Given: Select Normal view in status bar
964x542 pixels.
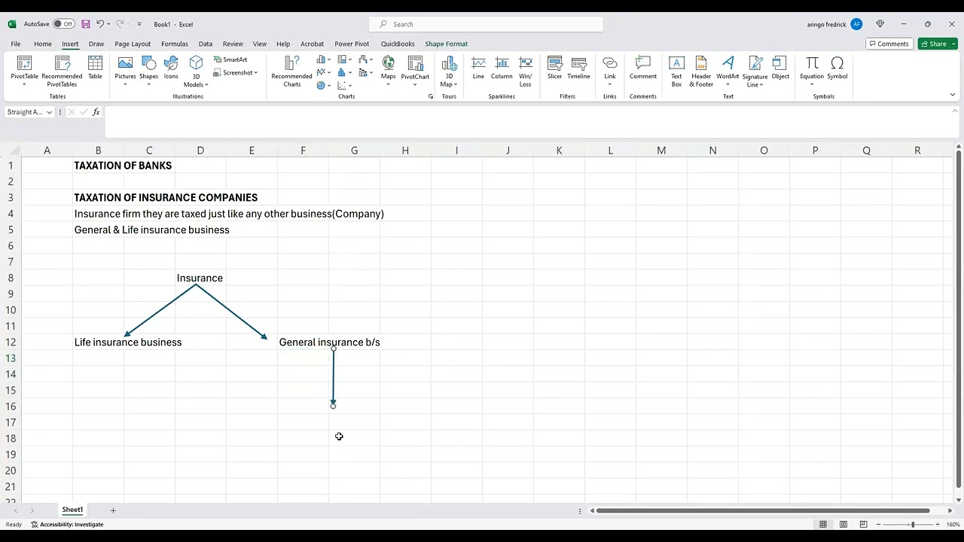Looking at the screenshot, I should click(823, 525).
